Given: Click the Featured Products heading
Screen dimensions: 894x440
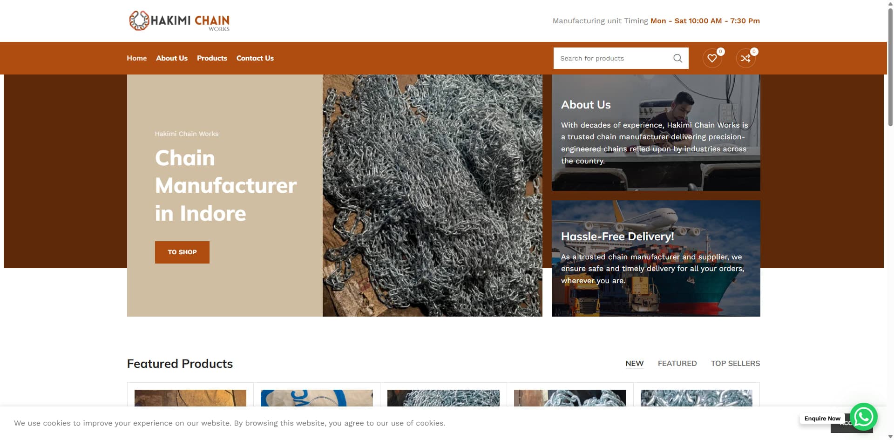Looking at the screenshot, I should click(180, 364).
